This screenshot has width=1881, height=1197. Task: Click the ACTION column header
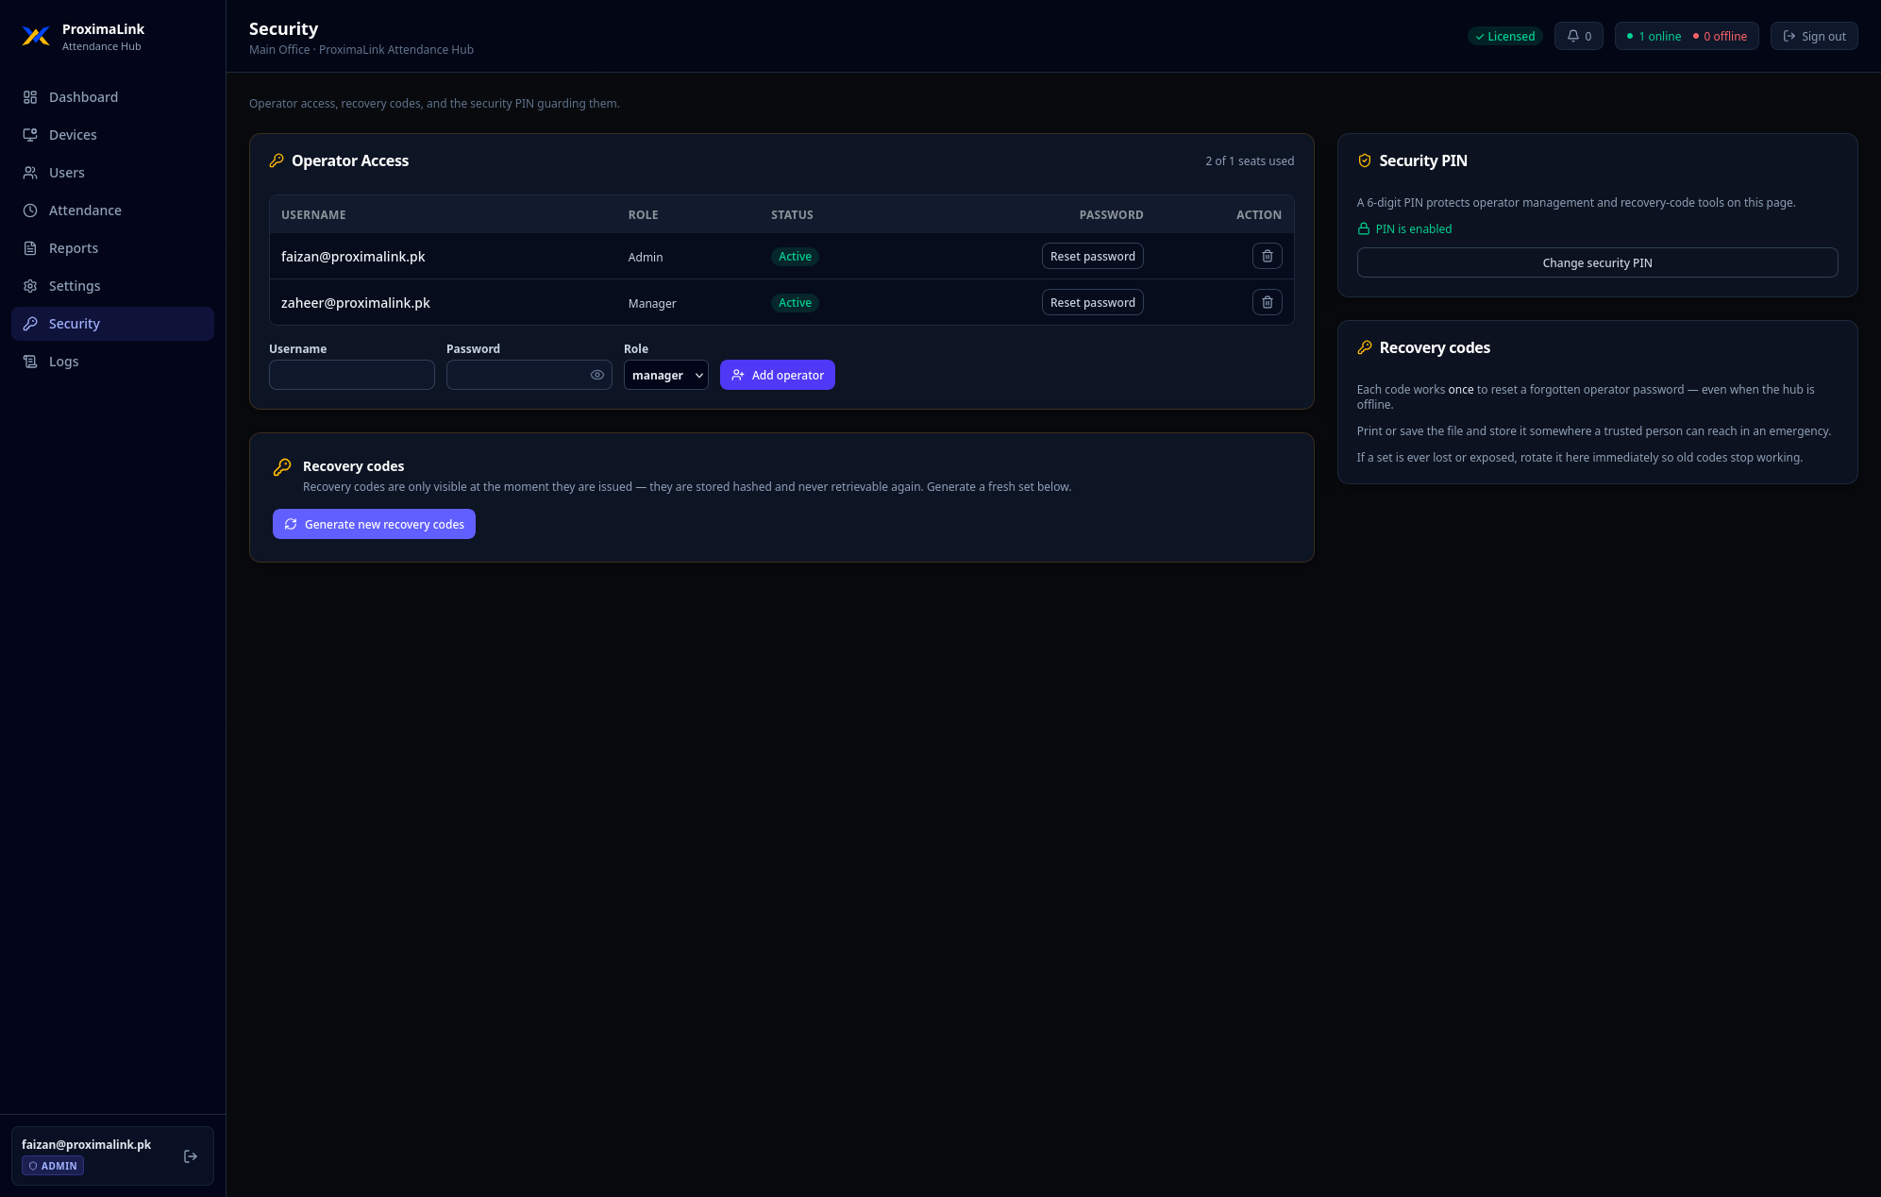[1259, 215]
